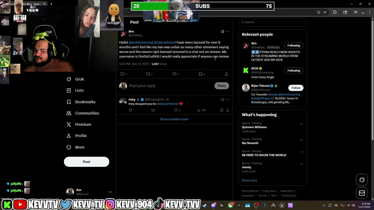
Task: Open Chrome three-dot menu
Action: pyautogui.click(x=370, y=12)
